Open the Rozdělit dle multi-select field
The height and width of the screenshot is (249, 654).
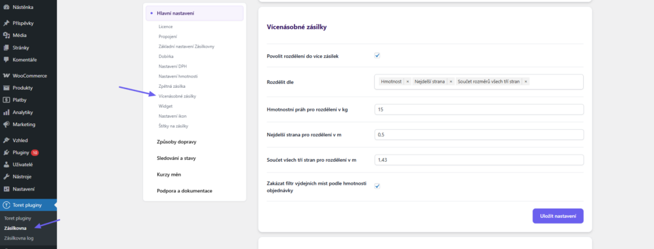click(479, 82)
